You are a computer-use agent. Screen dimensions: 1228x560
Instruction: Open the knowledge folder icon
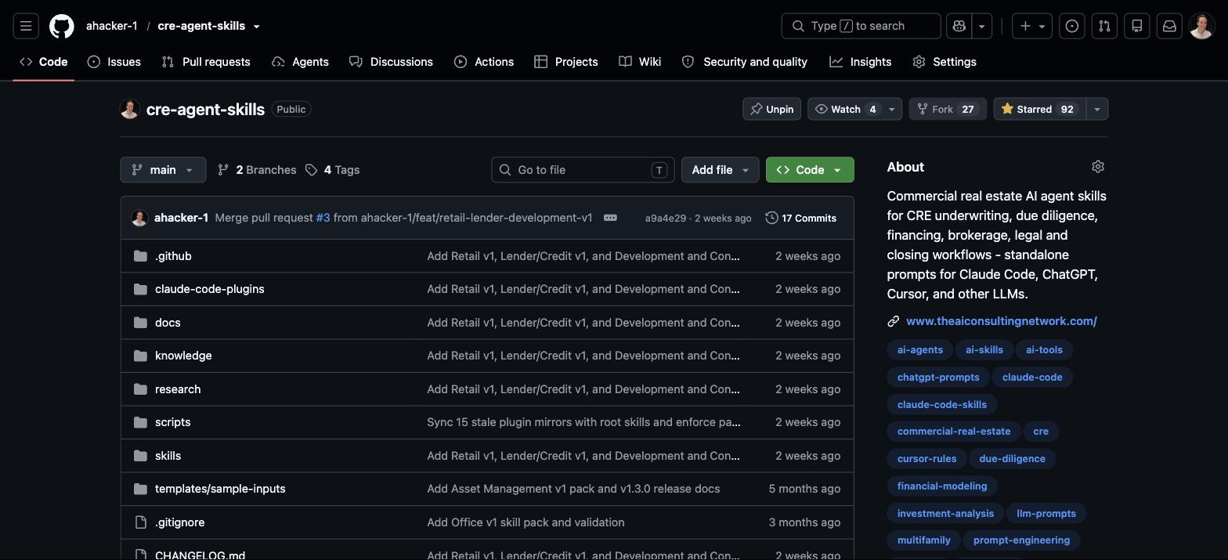(x=140, y=356)
